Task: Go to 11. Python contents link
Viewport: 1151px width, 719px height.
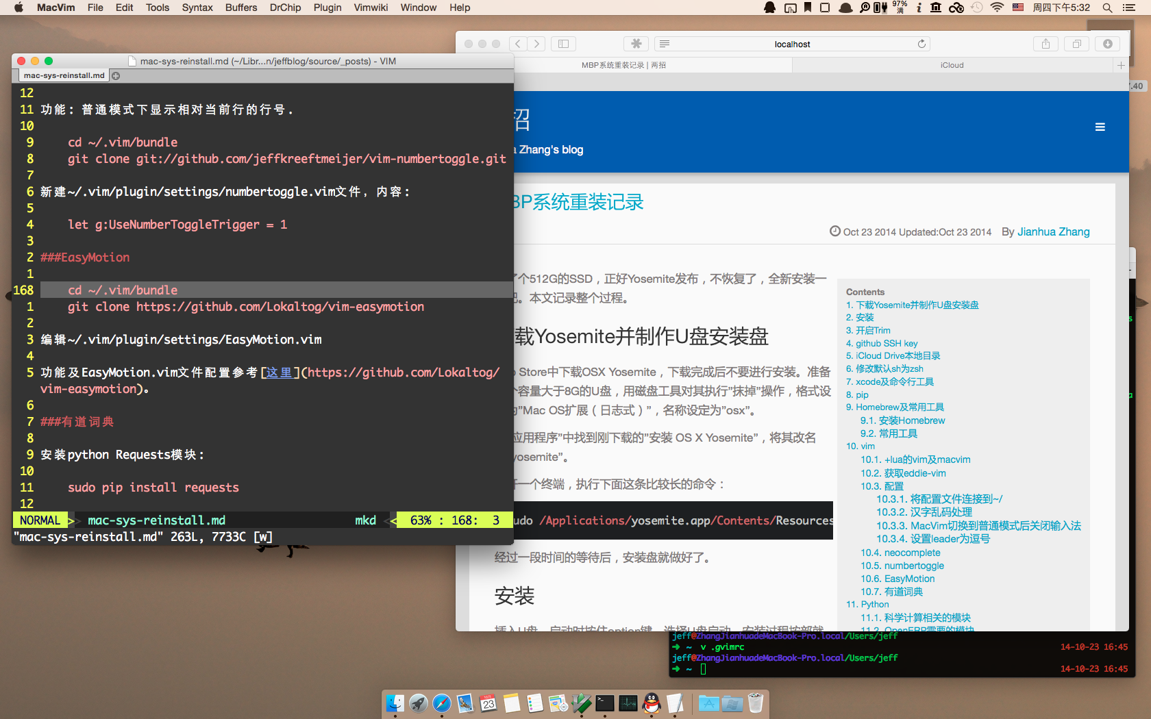Action: click(867, 604)
